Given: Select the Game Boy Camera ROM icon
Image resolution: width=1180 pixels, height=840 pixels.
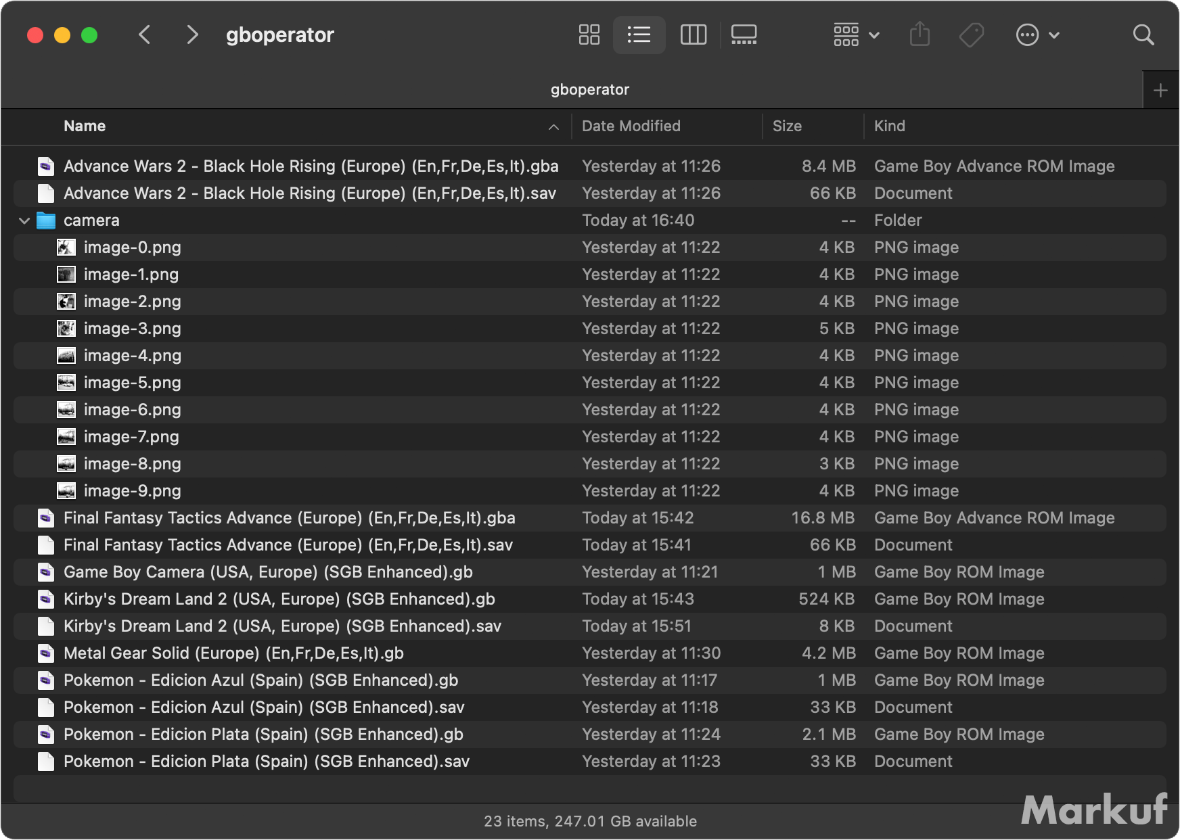Looking at the screenshot, I should pyautogui.click(x=46, y=572).
